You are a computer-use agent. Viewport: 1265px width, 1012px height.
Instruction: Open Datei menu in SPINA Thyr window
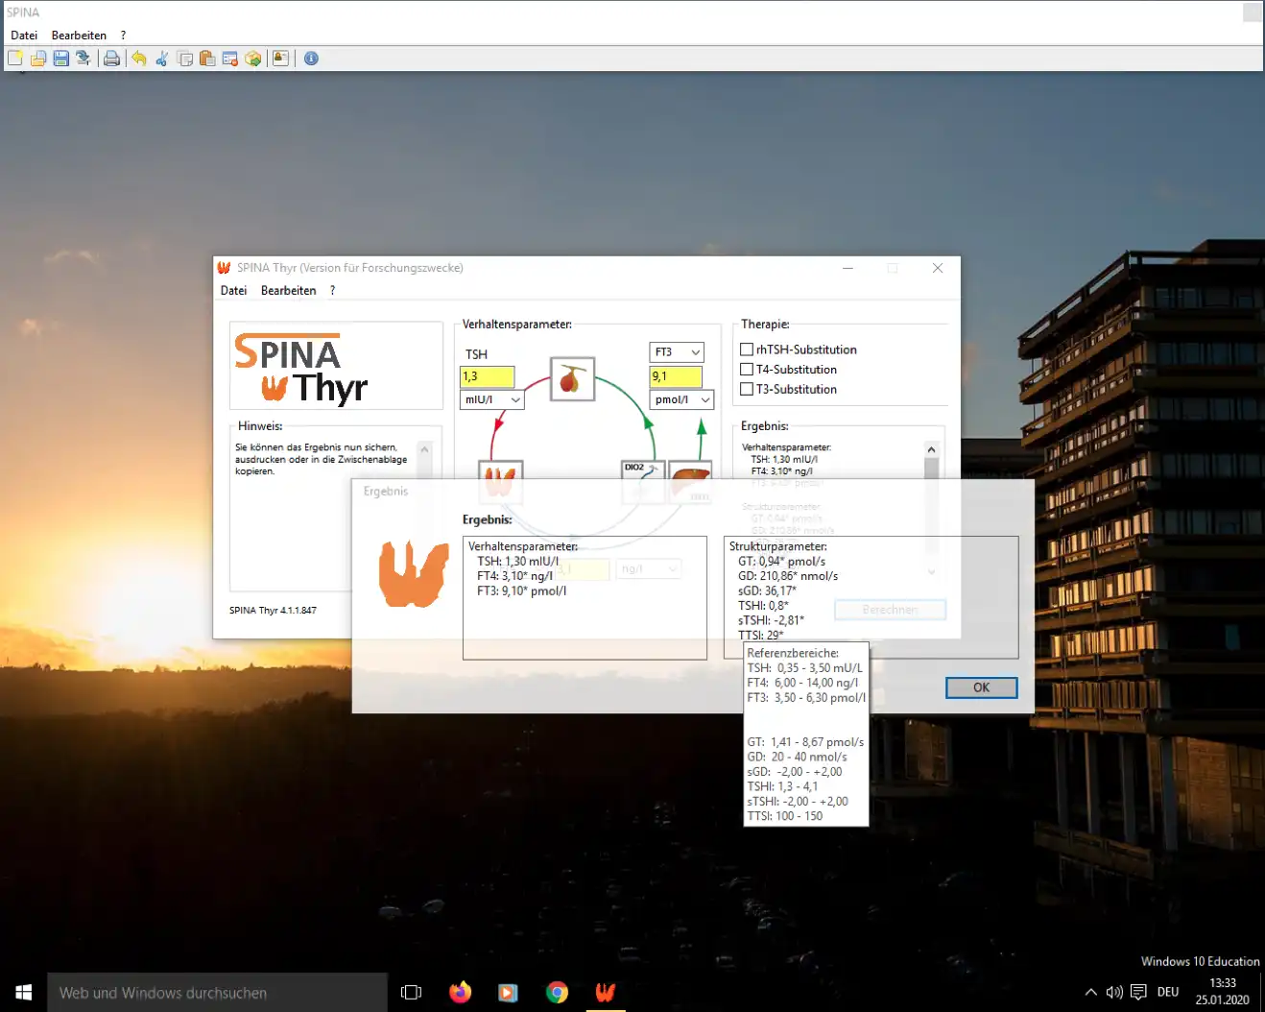click(x=233, y=290)
